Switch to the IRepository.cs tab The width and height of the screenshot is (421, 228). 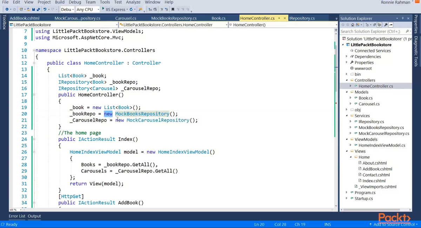[x=302, y=18]
